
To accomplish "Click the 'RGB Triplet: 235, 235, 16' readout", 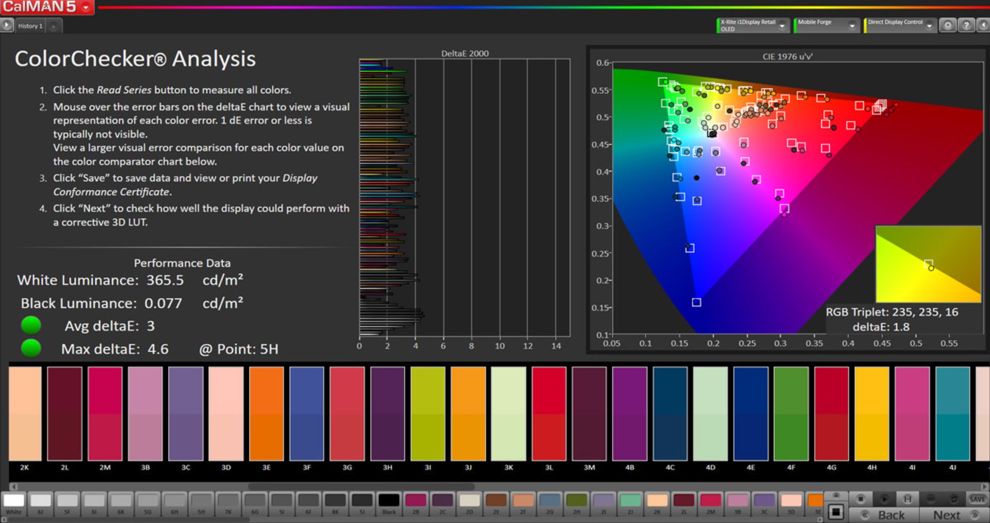I will point(892,312).
